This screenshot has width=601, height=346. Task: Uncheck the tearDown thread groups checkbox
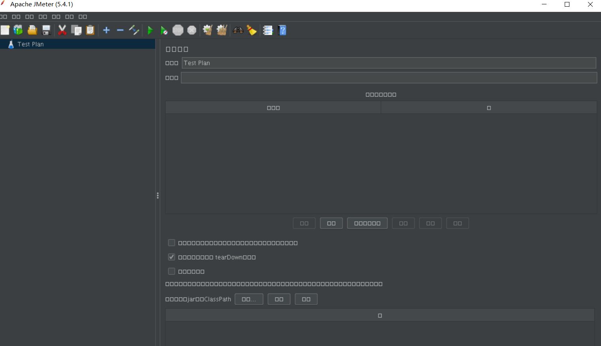coord(171,257)
